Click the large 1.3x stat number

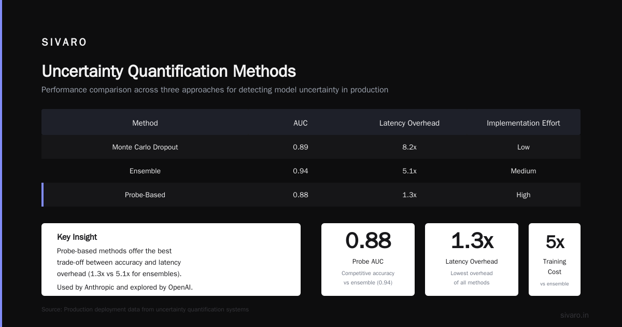(x=472, y=240)
